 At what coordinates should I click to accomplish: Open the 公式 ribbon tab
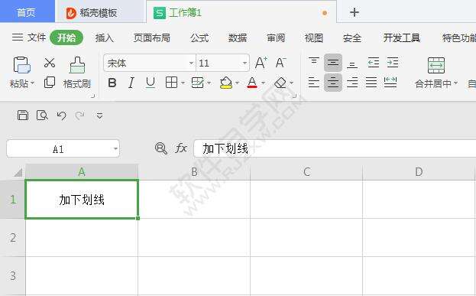coord(199,38)
